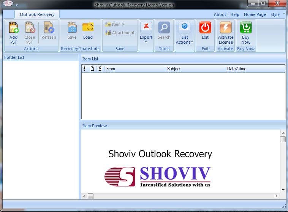The height and width of the screenshot is (212, 288).
Task: Click the Export icon
Action: [146, 27]
